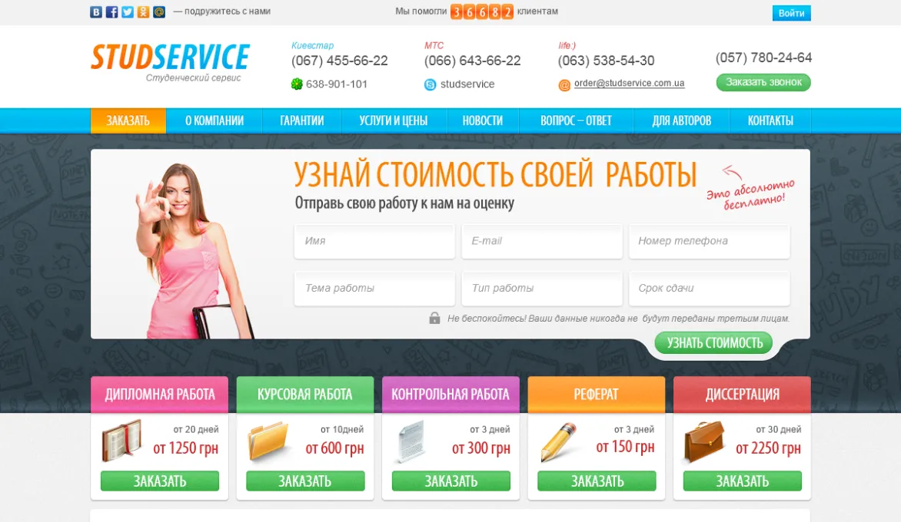Open the Для авторов menu item
This screenshot has width=901, height=522.
[681, 121]
